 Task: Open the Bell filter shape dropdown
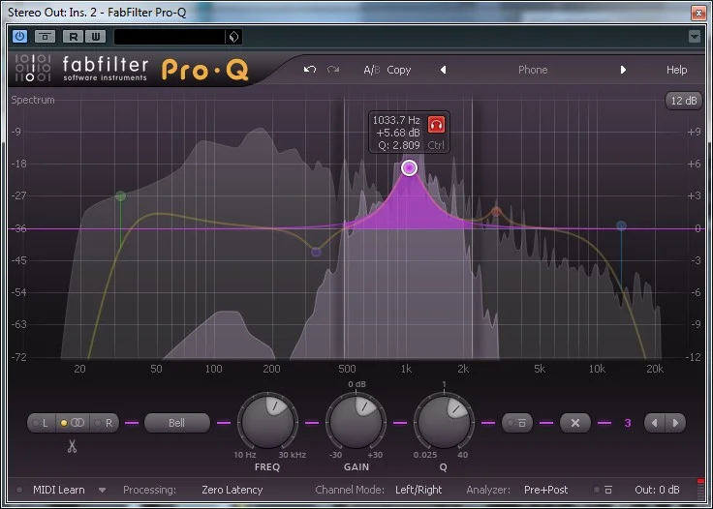click(x=178, y=423)
